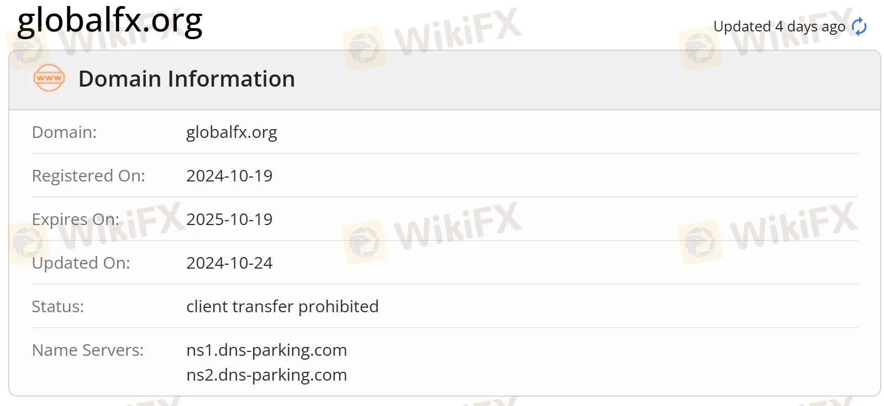Click the registered date 2024-10-19
Image resolution: width=884 pixels, height=406 pixels.
pyautogui.click(x=229, y=176)
